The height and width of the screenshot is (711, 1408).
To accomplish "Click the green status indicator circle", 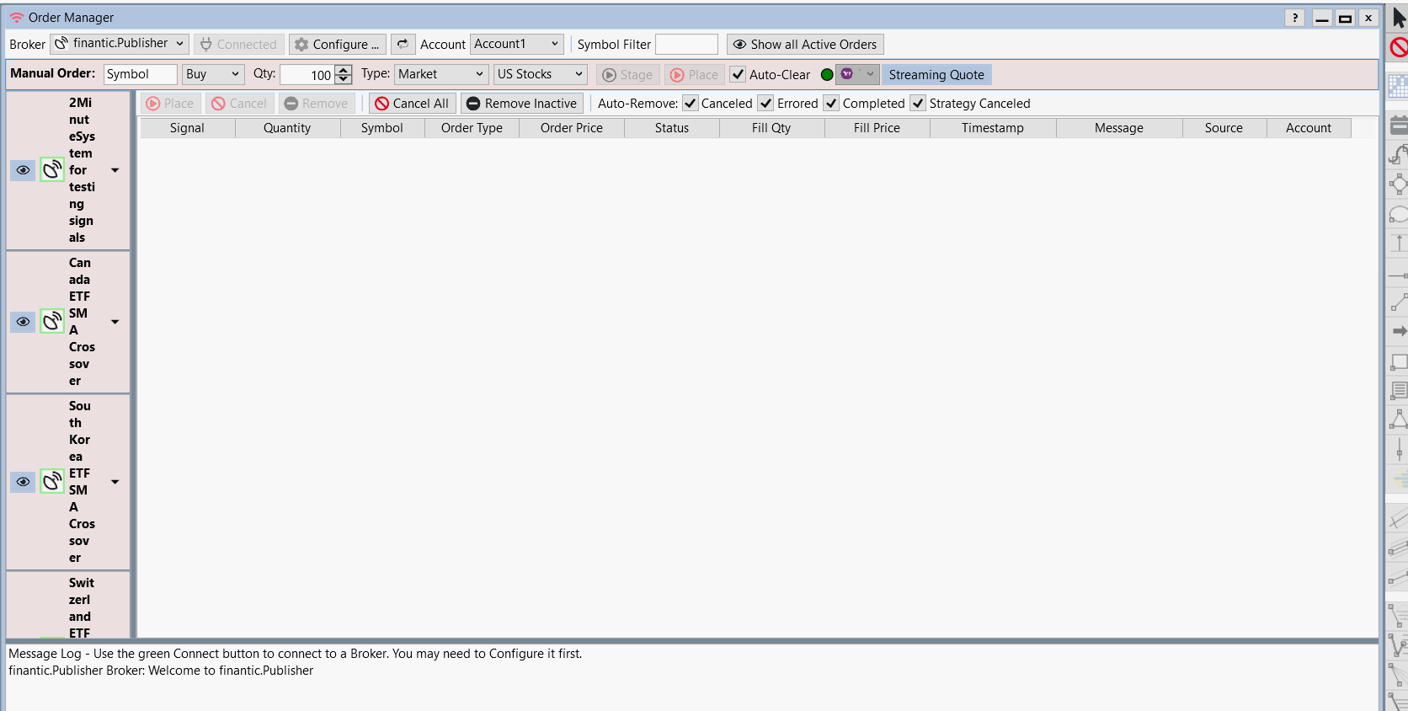I will (827, 75).
